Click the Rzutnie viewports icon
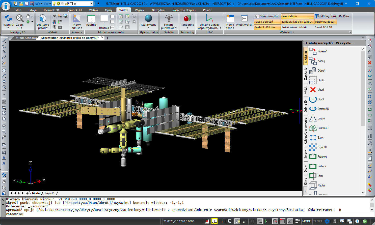375x225 pixels. click(91, 18)
